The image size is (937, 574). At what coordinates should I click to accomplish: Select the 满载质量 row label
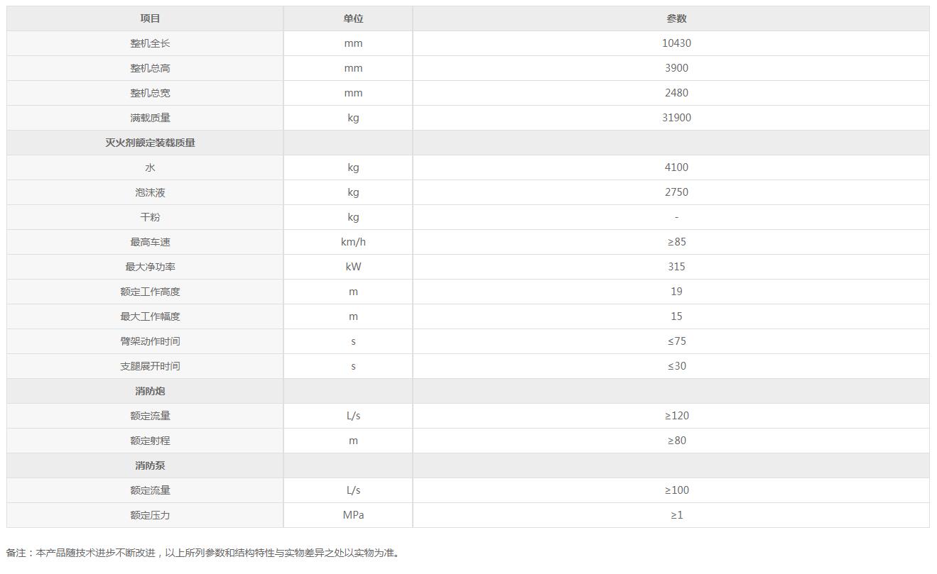point(150,118)
